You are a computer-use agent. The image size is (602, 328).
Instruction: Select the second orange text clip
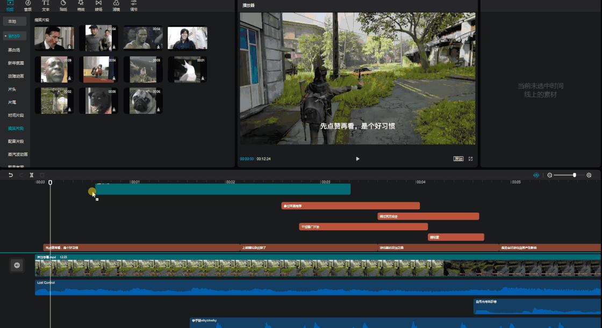point(428,216)
